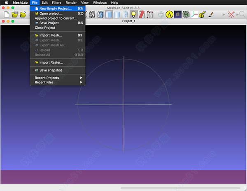Expand the Recent Files submenu

58,82
